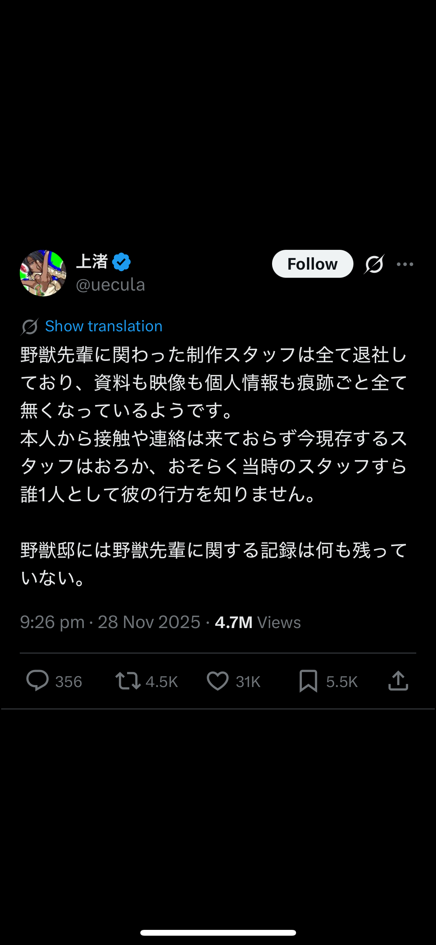This screenshot has height=945, width=436.
Task: Bookmark this post with the bookmark icon
Action: coord(308,681)
